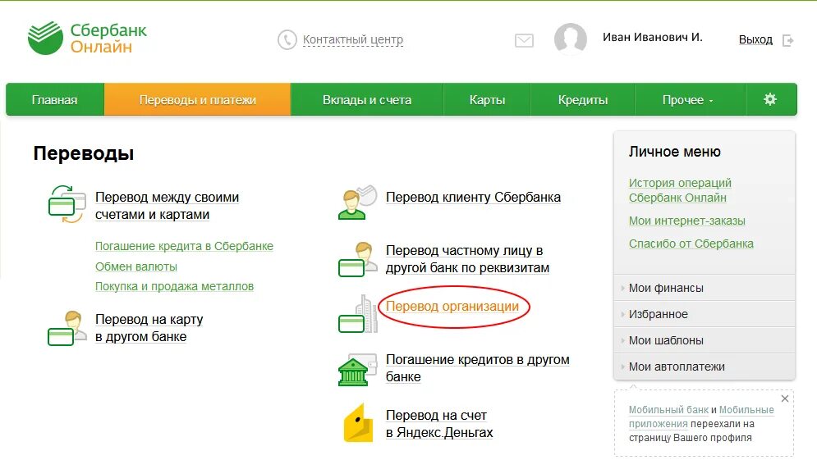Image resolution: width=817 pixels, height=460 pixels.
Task: Open the Главная tab
Action: tap(55, 99)
